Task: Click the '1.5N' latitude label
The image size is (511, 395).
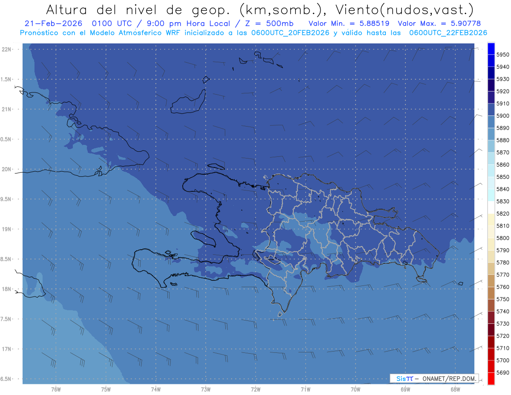Action: (x=6, y=79)
